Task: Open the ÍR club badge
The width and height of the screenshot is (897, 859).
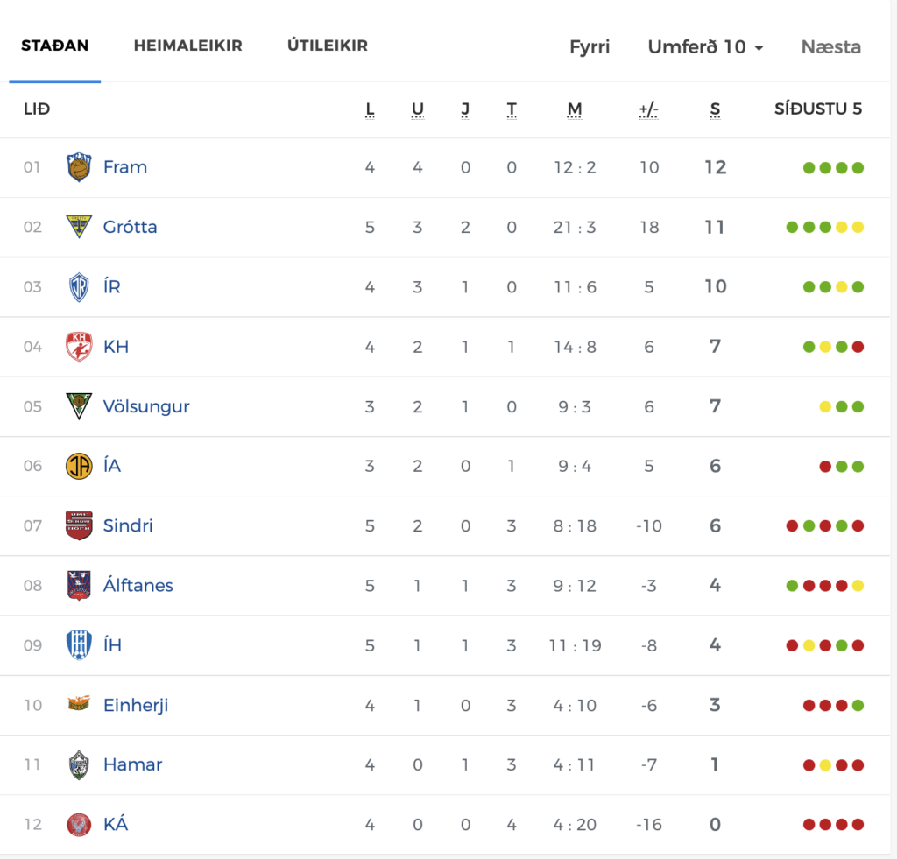Action: tap(79, 286)
